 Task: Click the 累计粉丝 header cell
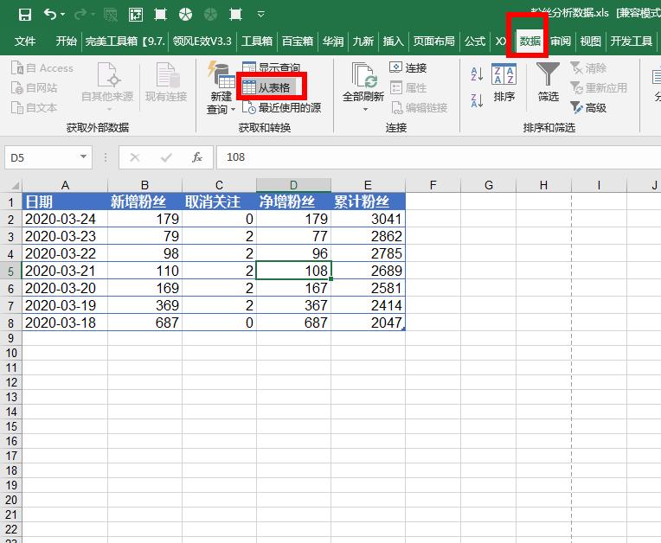pos(368,201)
